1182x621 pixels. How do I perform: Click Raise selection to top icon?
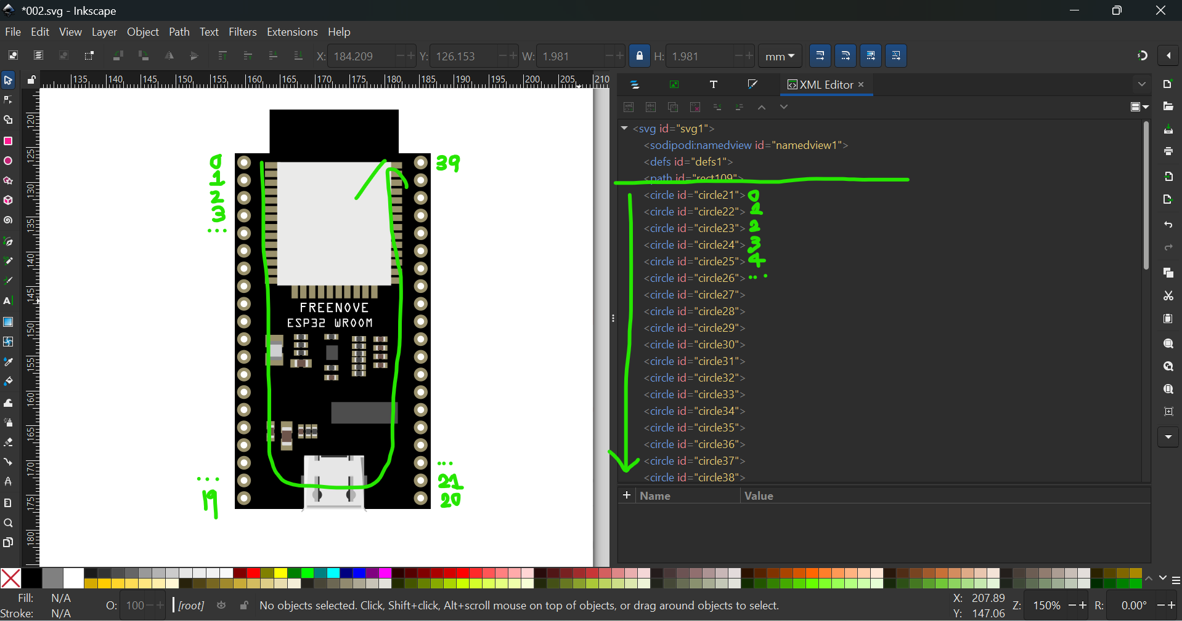point(222,56)
